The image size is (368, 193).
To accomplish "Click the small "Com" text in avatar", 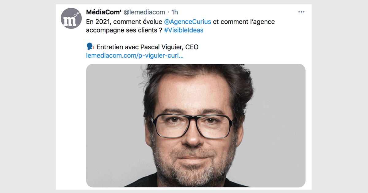I will (75, 14).
